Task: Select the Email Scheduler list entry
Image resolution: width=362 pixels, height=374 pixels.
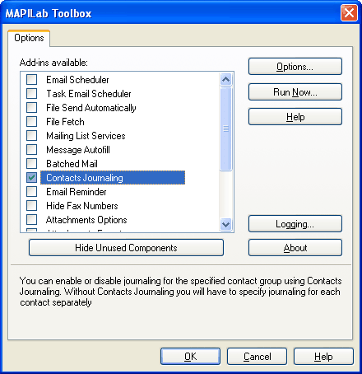Action: pos(77,80)
